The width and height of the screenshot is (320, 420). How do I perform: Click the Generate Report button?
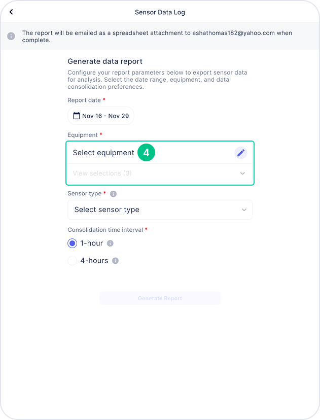[160, 298]
